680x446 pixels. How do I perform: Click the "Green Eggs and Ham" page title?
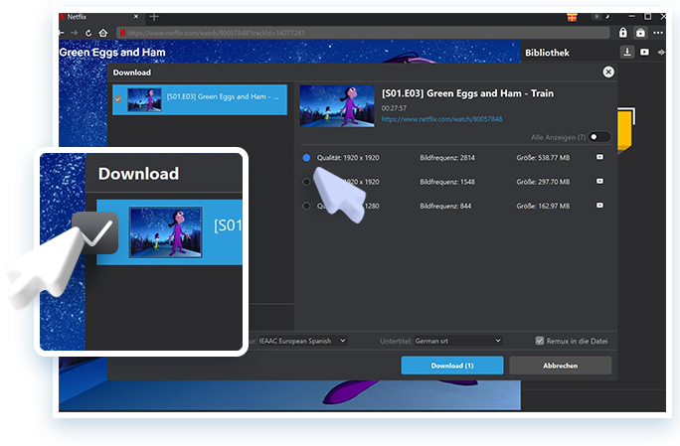tap(112, 53)
